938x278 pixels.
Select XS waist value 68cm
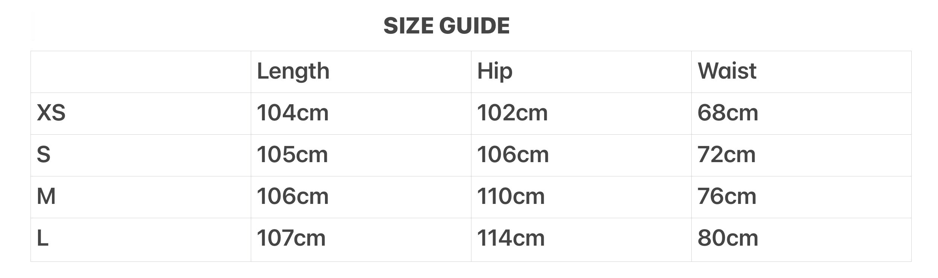pos(728,113)
